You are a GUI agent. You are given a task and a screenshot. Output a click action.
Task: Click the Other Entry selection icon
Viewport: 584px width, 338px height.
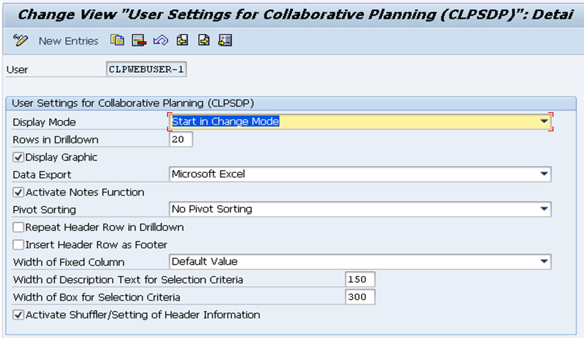click(225, 40)
